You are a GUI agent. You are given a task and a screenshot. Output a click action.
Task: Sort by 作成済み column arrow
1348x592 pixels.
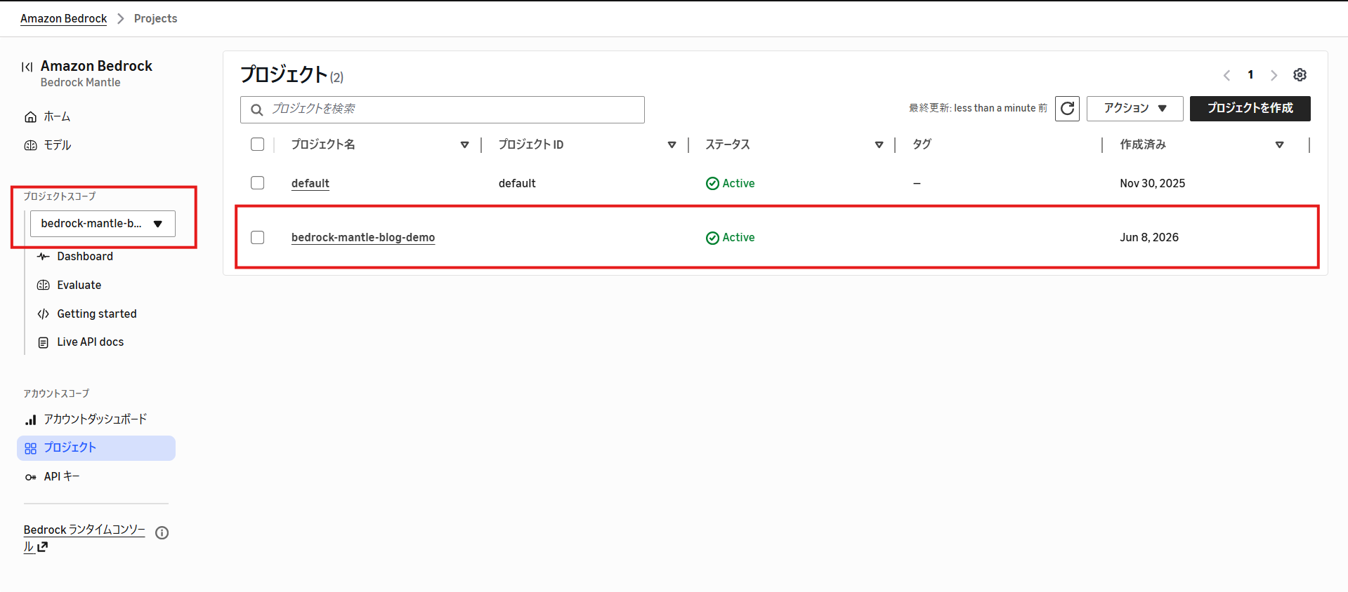pyautogui.click(x=1279, y=145)
